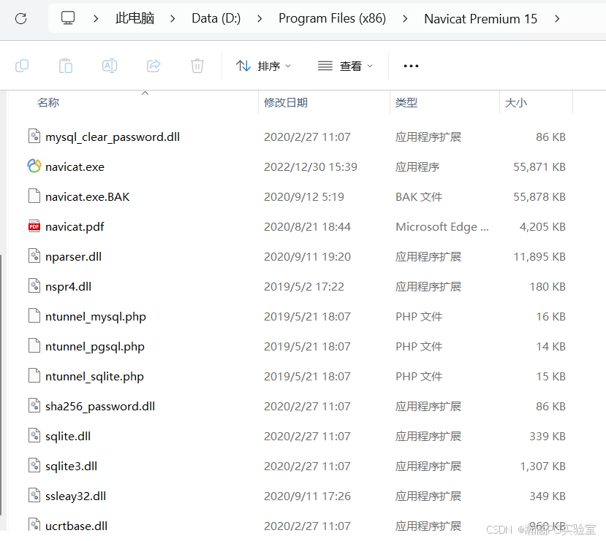Click the date 2019/5/2 17:22

(304, 287)
